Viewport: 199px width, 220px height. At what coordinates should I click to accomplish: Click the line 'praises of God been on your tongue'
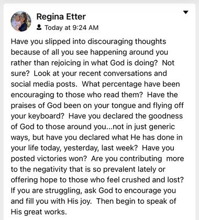(97, 106)
